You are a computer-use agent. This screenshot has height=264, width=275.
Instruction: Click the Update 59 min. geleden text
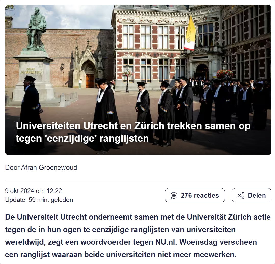tap(39, 200)
